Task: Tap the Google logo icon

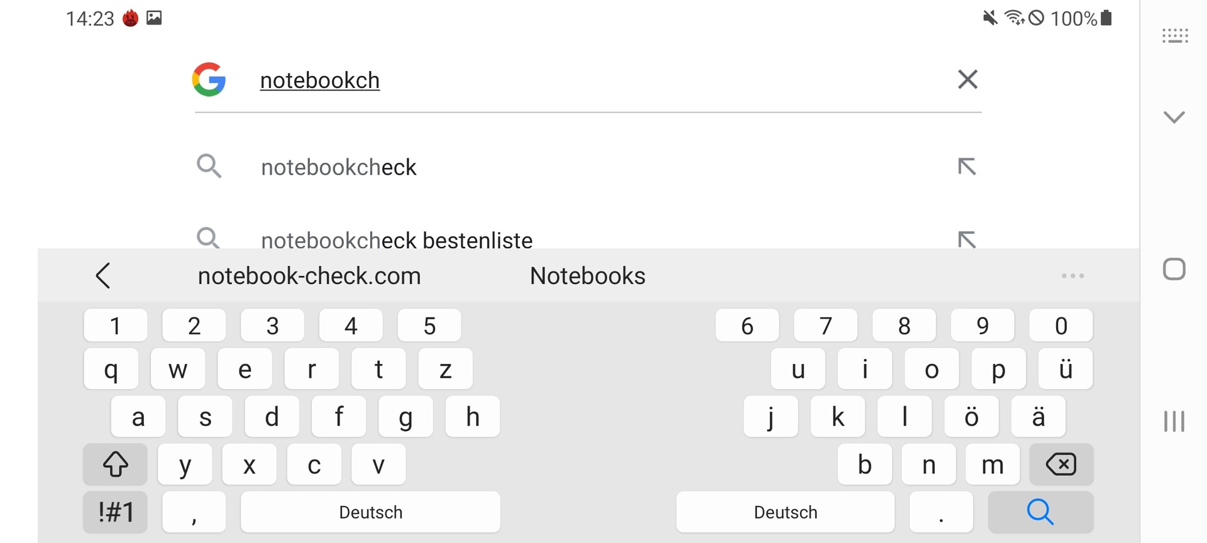Action: pos(209,79)
